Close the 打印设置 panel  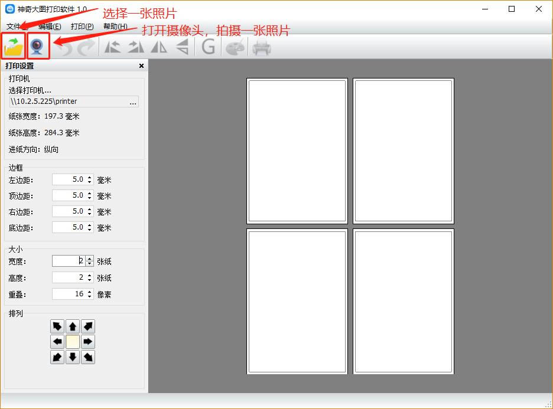tap(141, 66)
